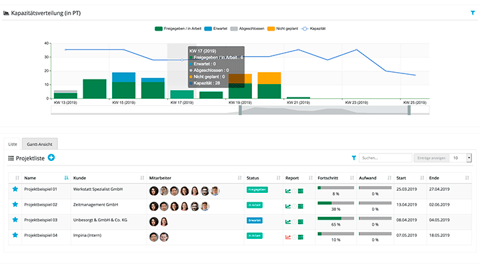
Task: Open list report for Projektbeispiel 02
Action: (x=301, y=205)
